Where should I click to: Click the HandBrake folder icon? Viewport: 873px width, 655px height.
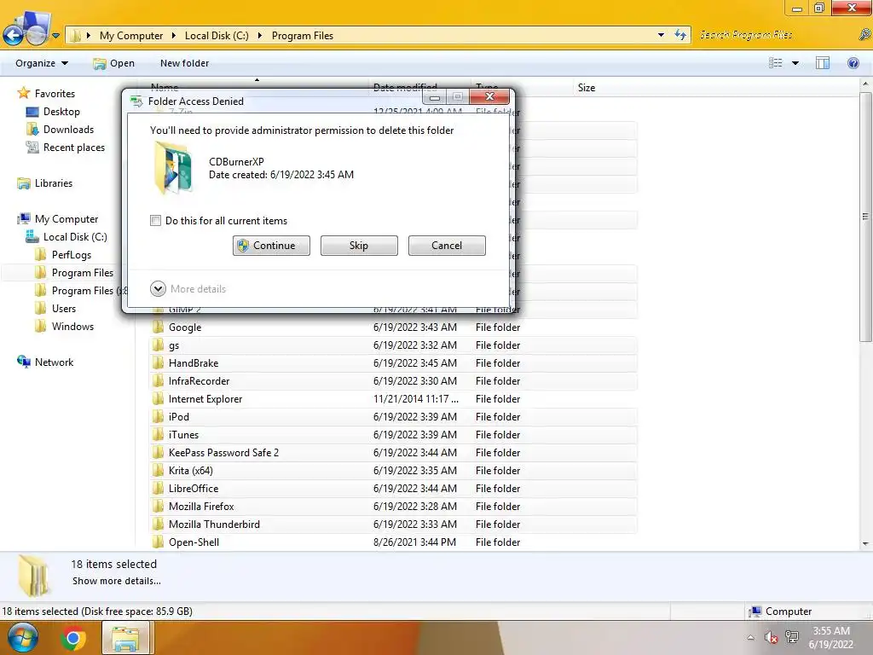click(x=158, y=363)
